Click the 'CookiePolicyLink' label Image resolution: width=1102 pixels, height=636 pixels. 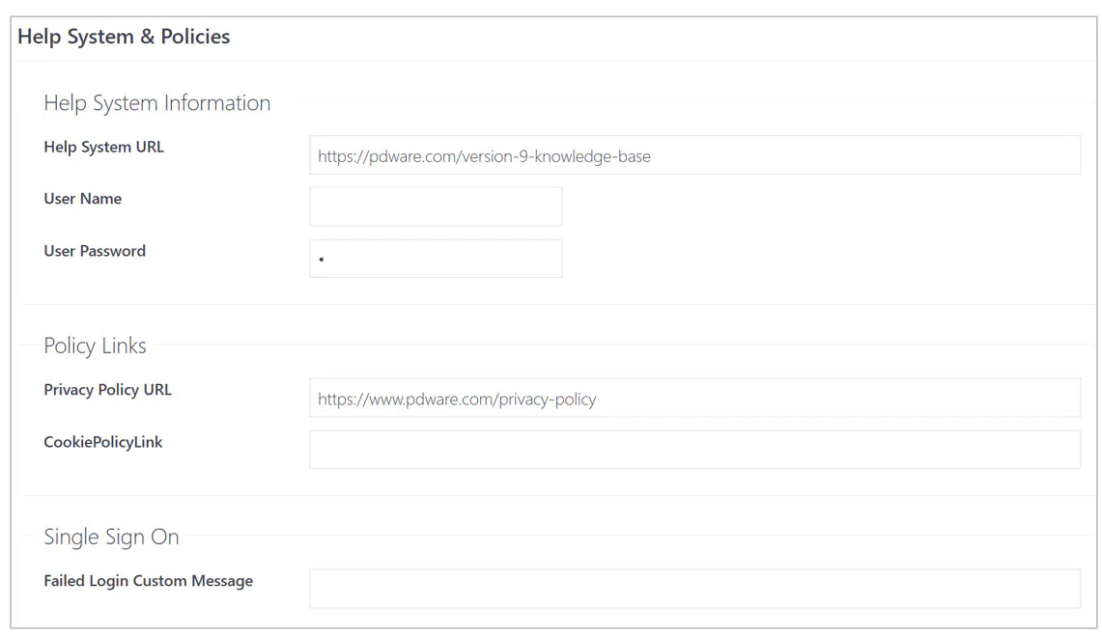pos(103,442)
